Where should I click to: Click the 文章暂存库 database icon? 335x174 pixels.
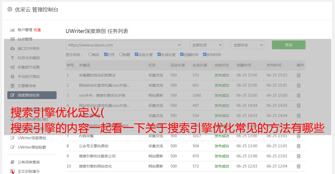[x=12, y=86]
